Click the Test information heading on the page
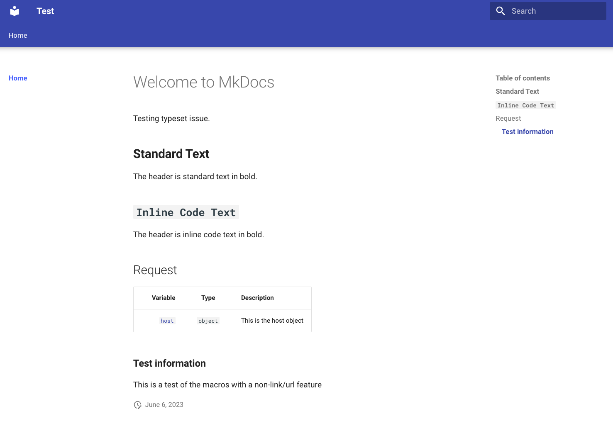Viewport: 613px width, 421px height. (x=169, y=363)
